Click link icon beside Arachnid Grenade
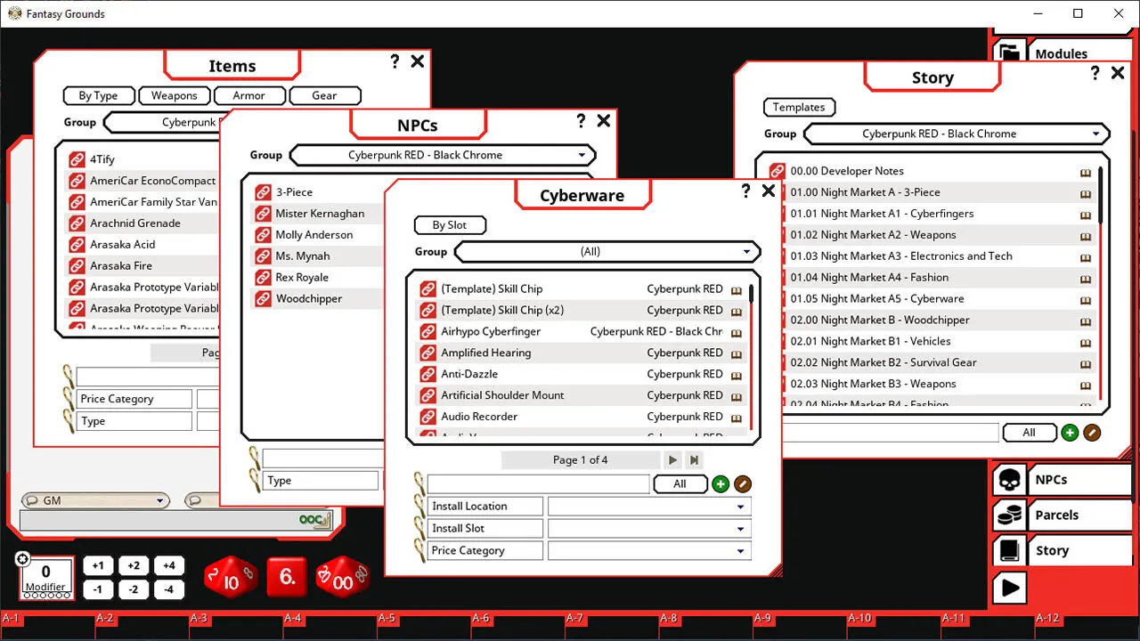This screenshot has height=641, width=1140. 77,223
